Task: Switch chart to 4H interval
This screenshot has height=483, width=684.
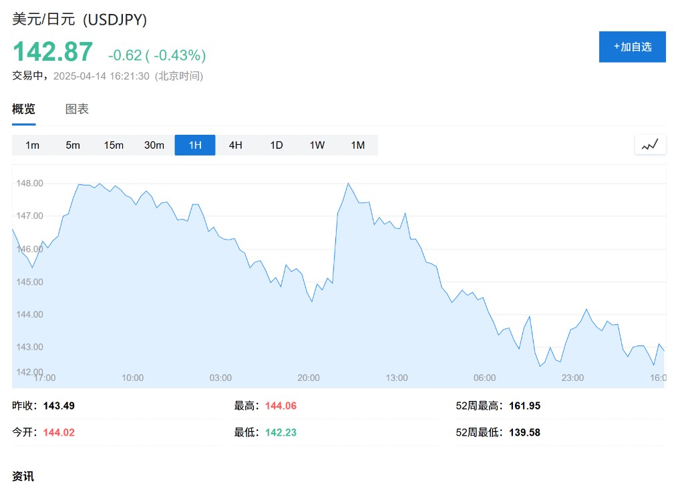Action: (236, 145)
